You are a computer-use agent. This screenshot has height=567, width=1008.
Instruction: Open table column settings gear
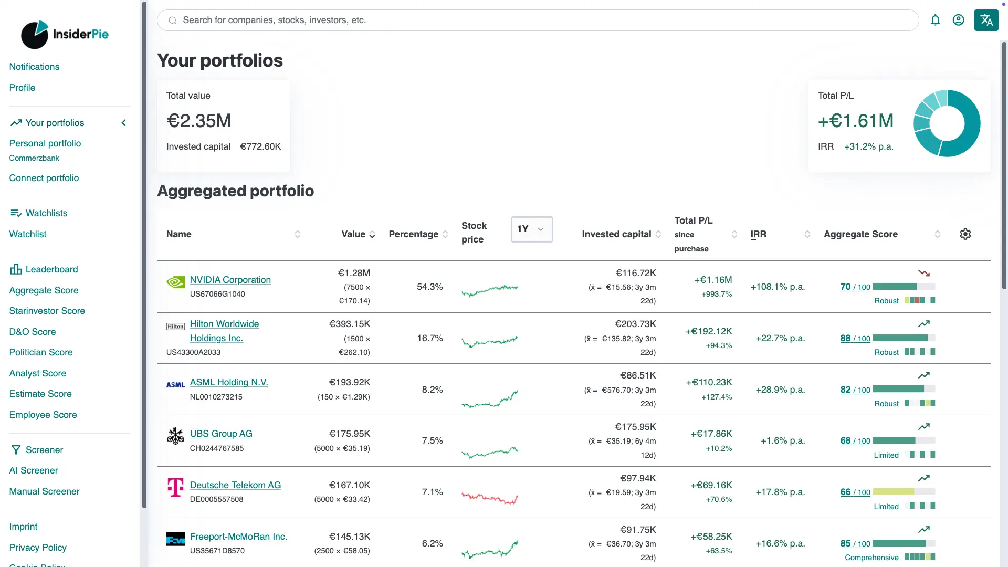[x=965, y=234]
